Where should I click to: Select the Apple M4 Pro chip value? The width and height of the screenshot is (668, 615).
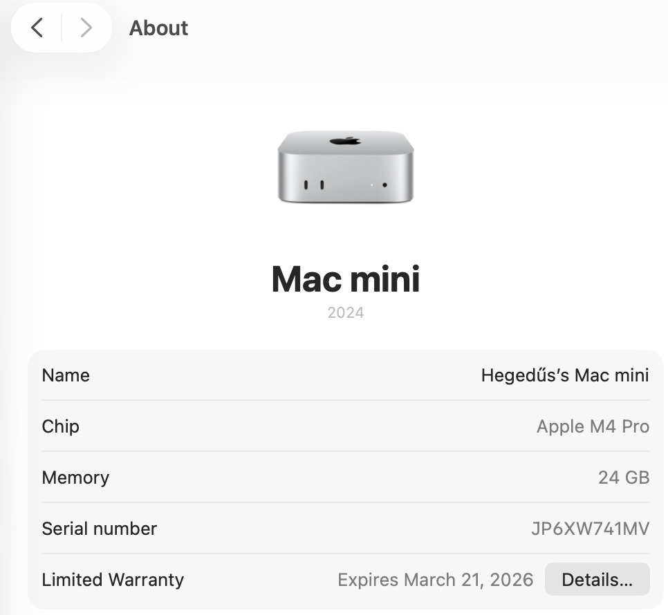click(593, 426)
